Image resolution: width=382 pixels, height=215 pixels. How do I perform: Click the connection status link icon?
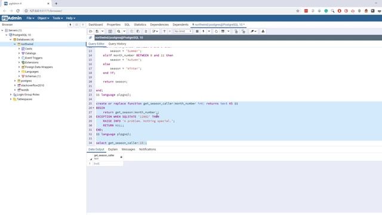coord(90,38)
